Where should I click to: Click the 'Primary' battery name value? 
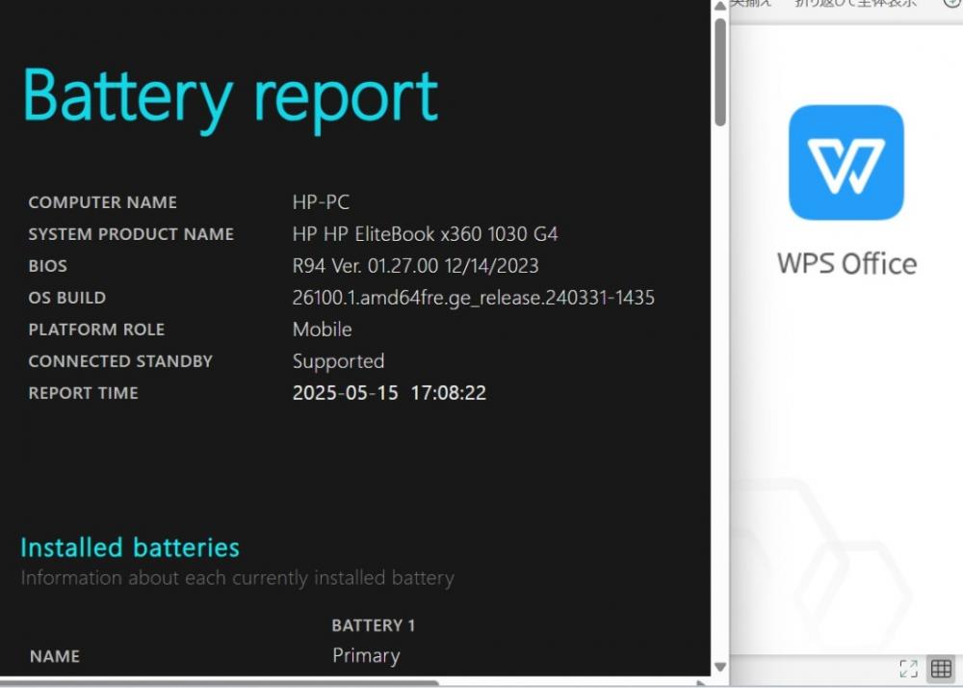click(366, 656)
